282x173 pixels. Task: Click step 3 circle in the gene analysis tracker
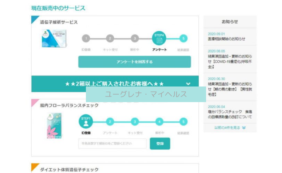click(134, 38)
